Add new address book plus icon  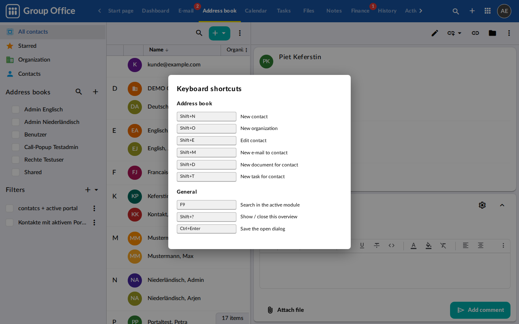click(x=95, y=92)
